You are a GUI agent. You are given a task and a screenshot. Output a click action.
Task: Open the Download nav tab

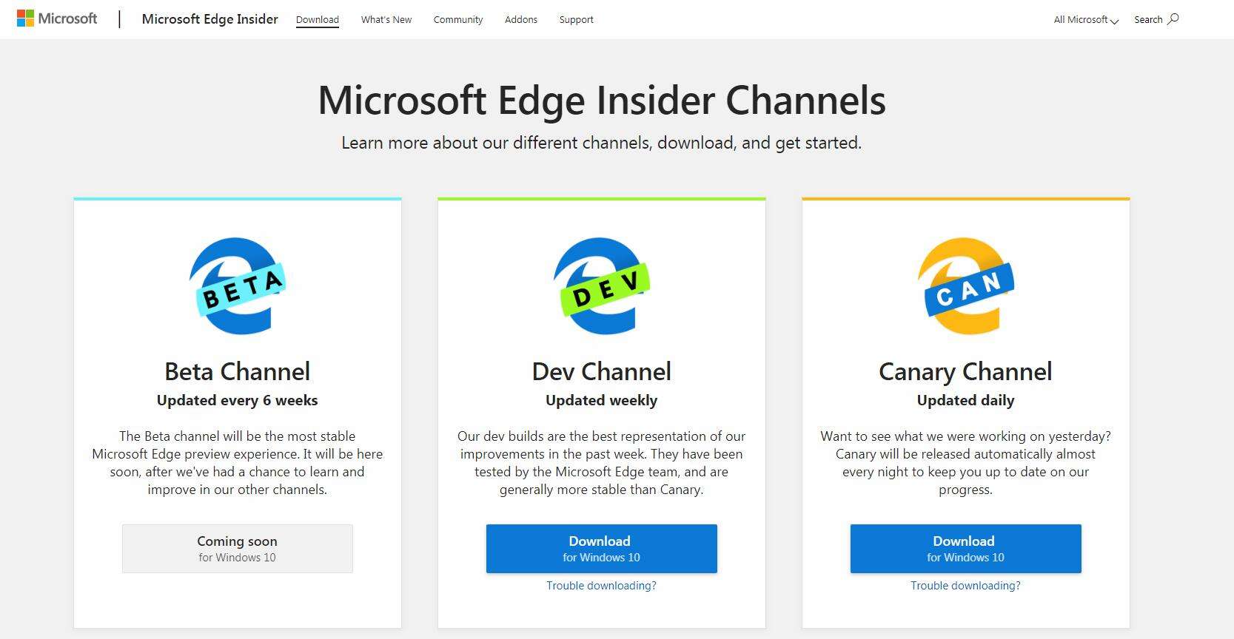click(x=318, y=20)
